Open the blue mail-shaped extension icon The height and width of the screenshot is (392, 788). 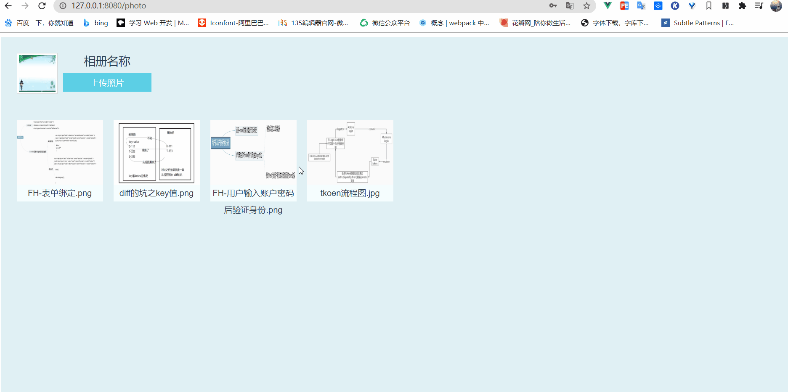coord(658,6)
